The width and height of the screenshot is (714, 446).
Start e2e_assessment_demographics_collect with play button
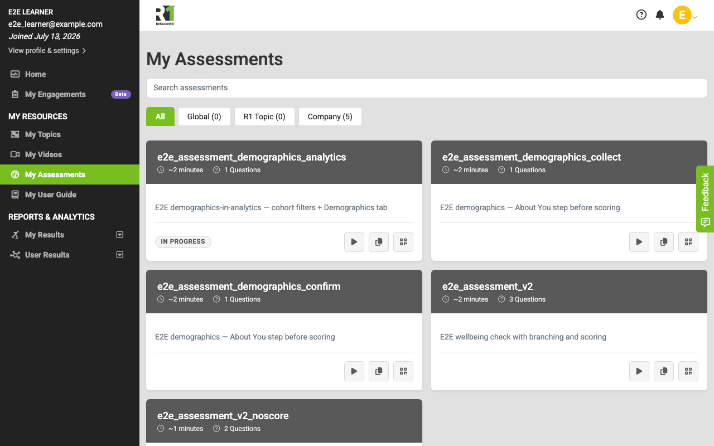click(639, 242)
